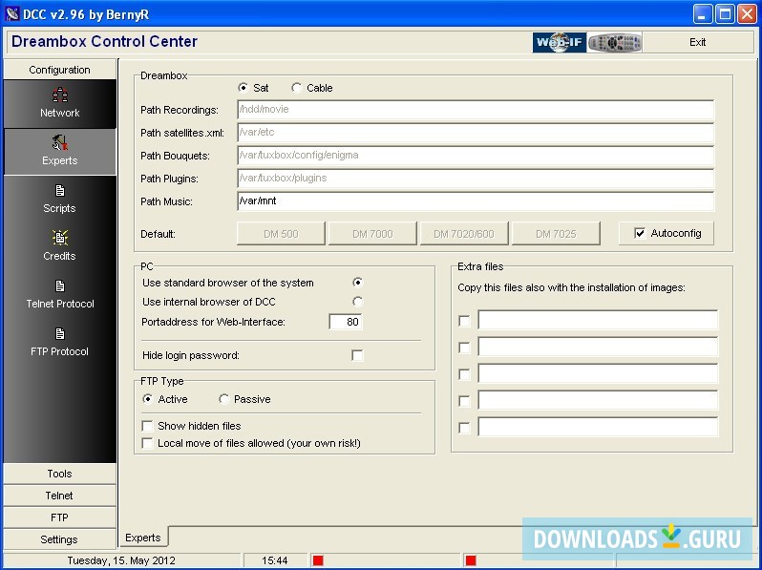
Task: Open Telnet Protocol log icon
Action: [x=59, y=286]
